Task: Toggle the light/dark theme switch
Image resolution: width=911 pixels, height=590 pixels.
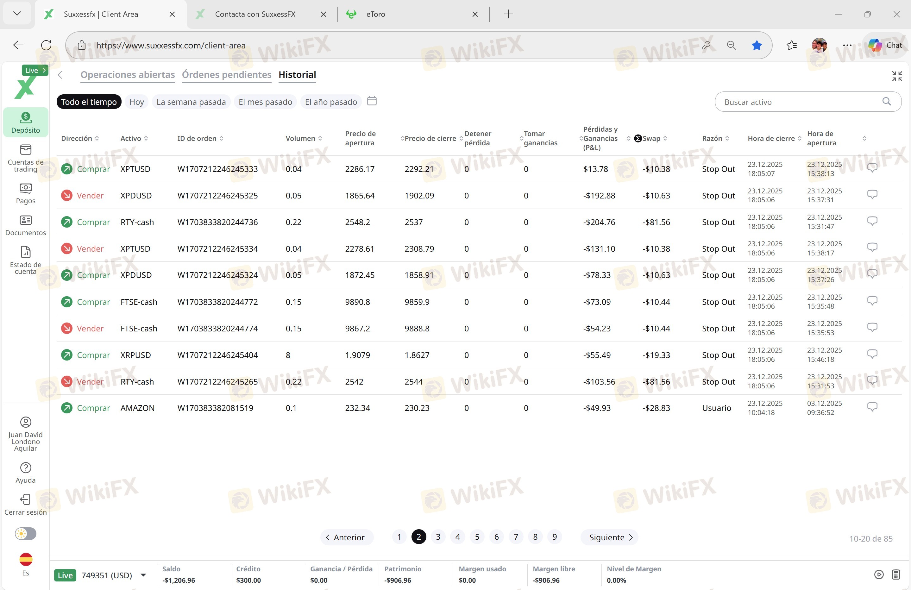Action: [25, 533]
